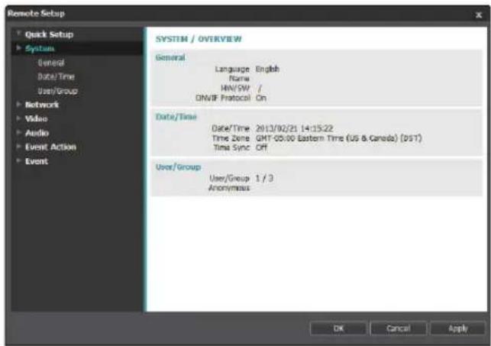
Task: Click the User/Group count 1 / 3
Action: click(x=264, y=178)
